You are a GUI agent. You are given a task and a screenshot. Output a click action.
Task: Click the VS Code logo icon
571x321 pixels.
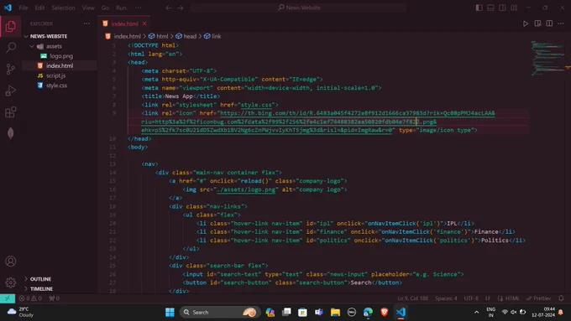pyautogui.click(x=8, y=8)
